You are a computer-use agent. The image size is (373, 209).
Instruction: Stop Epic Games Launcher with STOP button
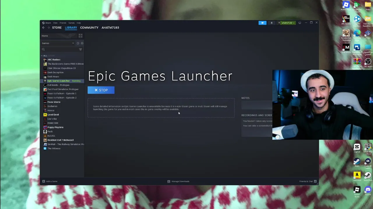tap(101, 90)
